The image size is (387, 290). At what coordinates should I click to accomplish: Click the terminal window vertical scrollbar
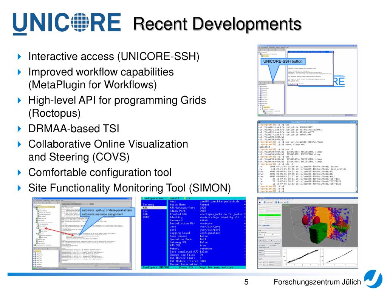356,158
